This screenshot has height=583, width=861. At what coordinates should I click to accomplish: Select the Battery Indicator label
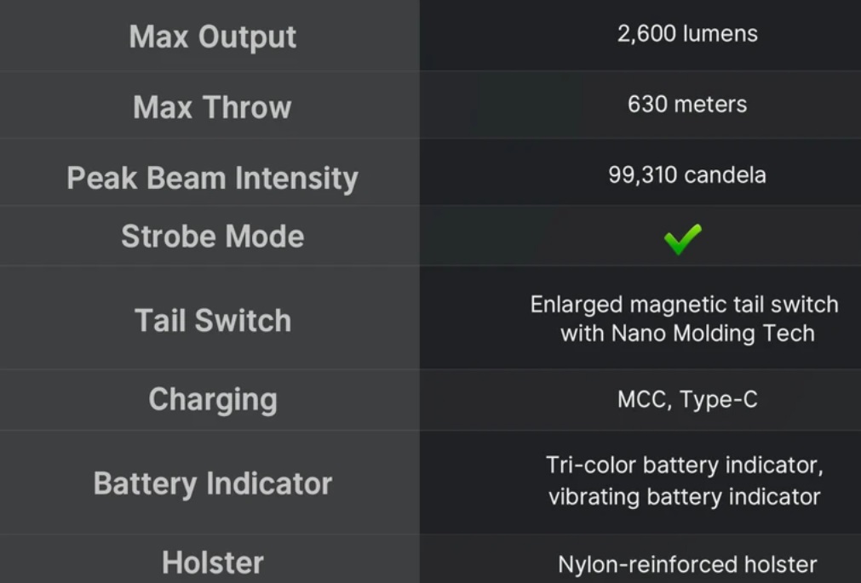213,483
